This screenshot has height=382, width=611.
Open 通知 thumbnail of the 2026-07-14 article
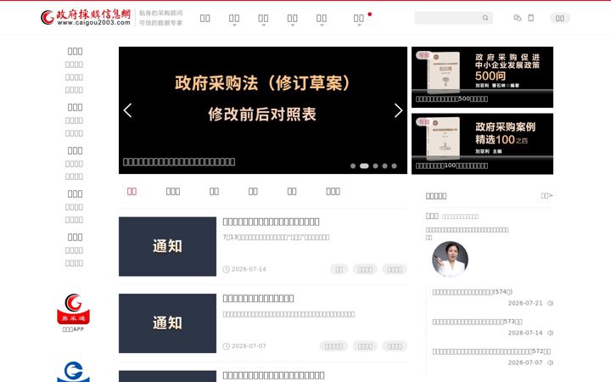click(167, 246)
